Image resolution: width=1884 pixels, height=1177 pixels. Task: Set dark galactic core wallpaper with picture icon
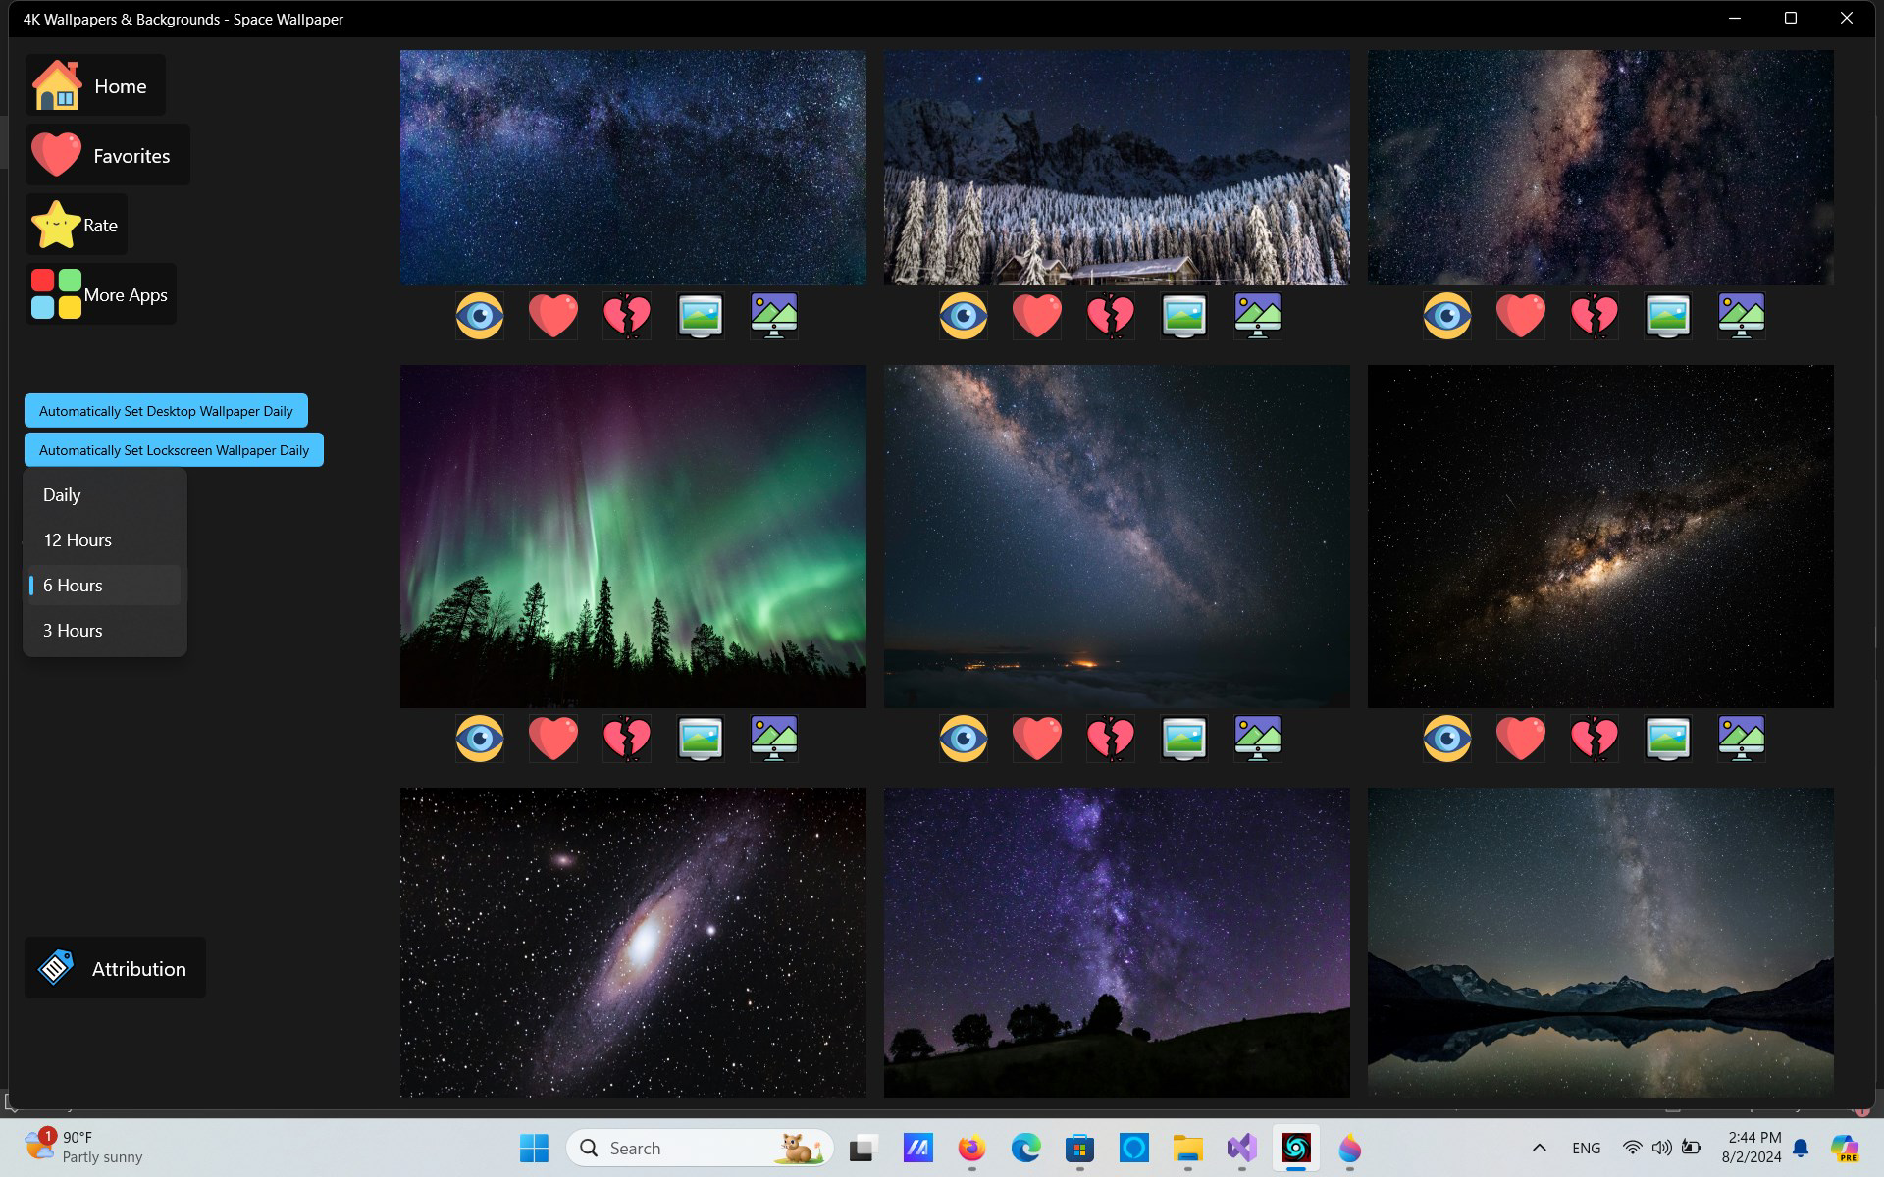[1668, 739]
